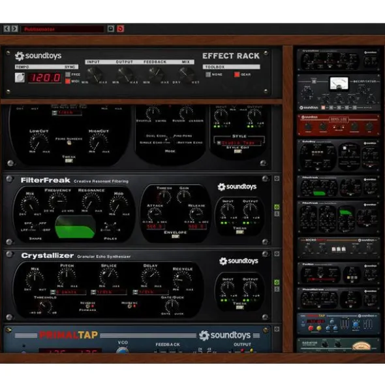
Task: Toggle the EchoBoy Prime Numbers switch
Action: (69, 143)
